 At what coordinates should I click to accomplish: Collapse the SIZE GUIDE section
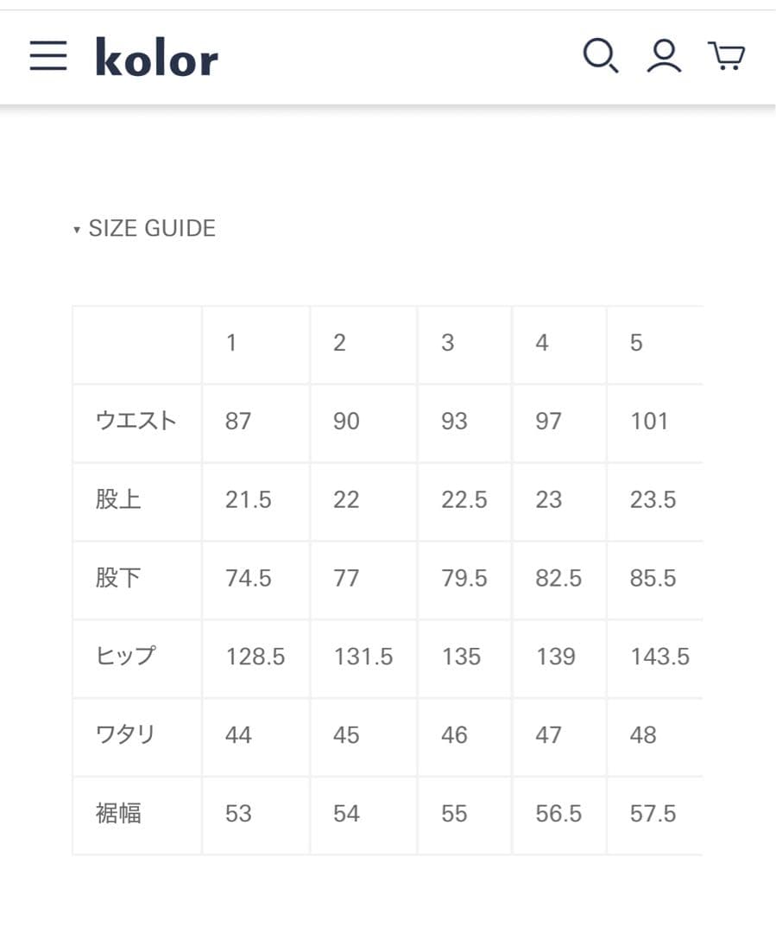(144, 228)
